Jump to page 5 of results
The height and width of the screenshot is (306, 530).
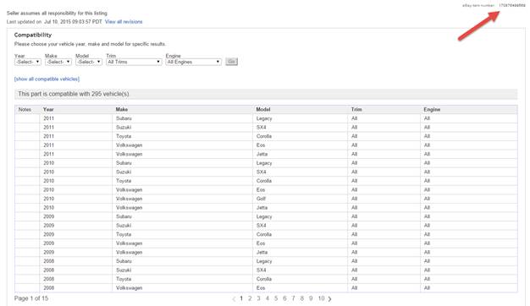(x=276, y=298)
